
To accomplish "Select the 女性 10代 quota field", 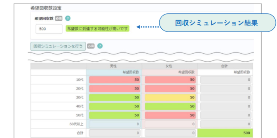I will pos(170,80).
